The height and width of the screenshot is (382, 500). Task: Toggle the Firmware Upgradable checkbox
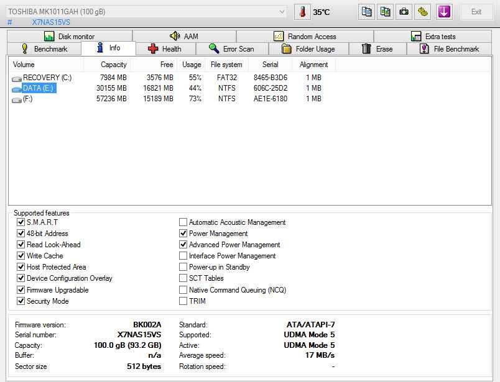coord(21,289)
